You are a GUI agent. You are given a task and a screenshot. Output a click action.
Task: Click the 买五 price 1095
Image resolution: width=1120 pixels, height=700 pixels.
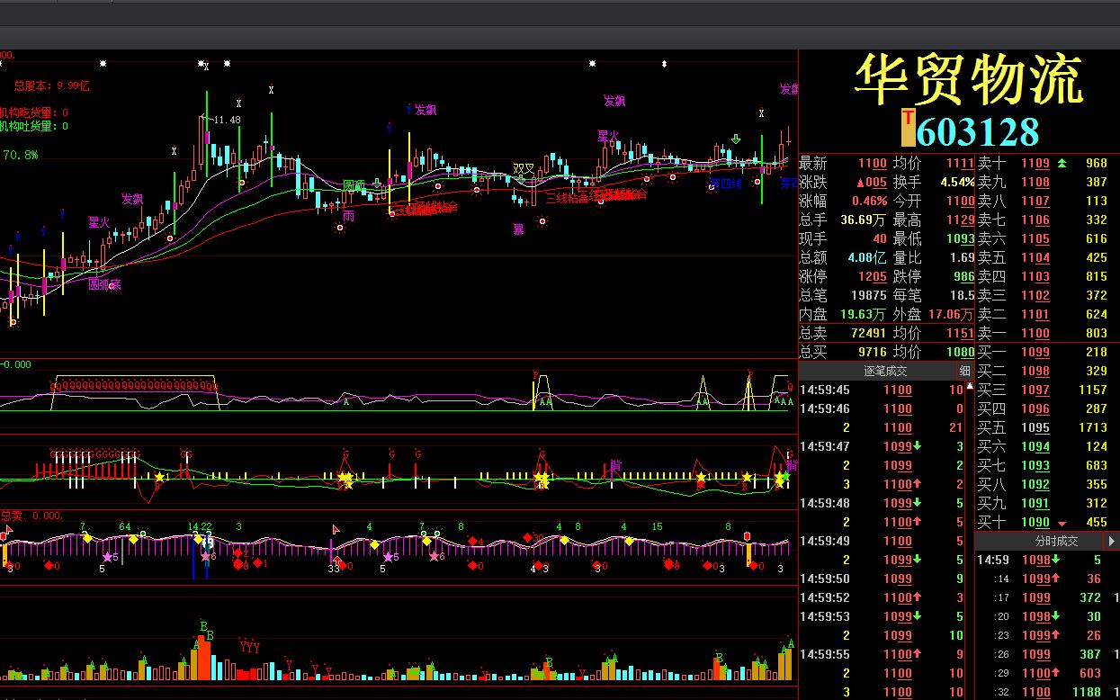[x=1035, y=427]
